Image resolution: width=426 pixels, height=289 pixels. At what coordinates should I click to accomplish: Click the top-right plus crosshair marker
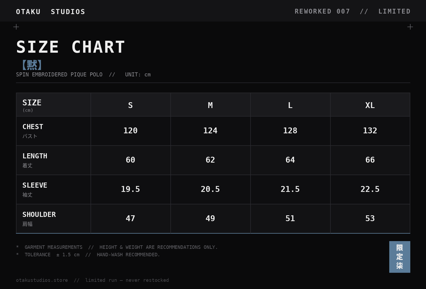tap(410, 27)
